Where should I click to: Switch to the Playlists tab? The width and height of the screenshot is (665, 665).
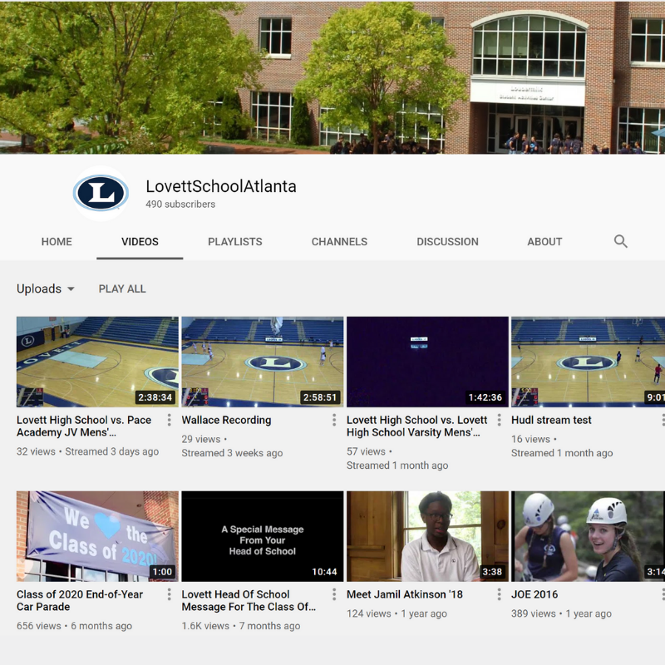click(235, 242)
